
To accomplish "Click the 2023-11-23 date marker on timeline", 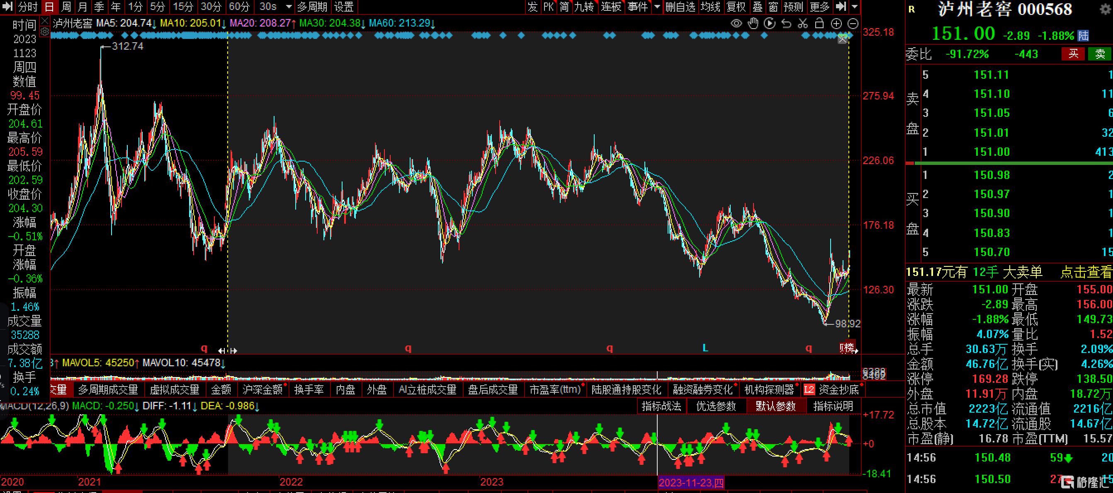I will 691,482.
